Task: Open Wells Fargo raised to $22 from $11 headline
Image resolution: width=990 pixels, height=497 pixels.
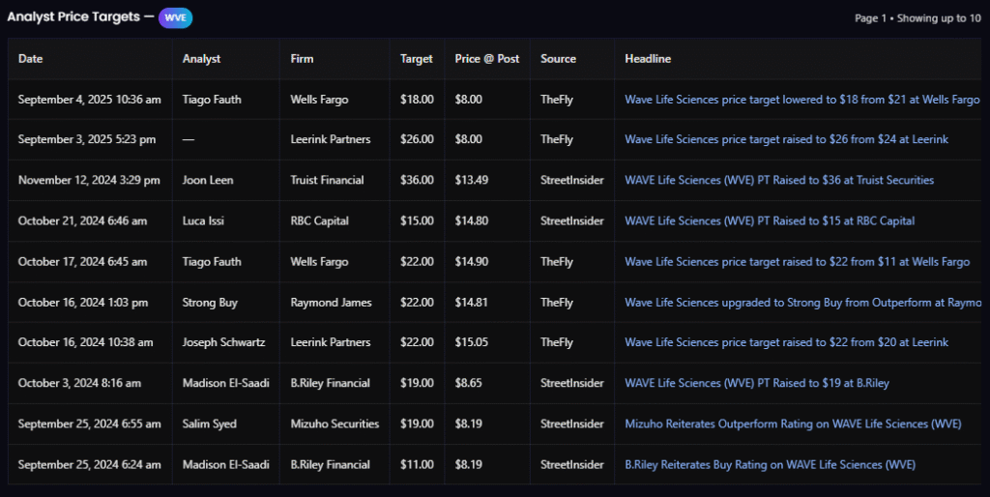Action: (x=797, y=261)
